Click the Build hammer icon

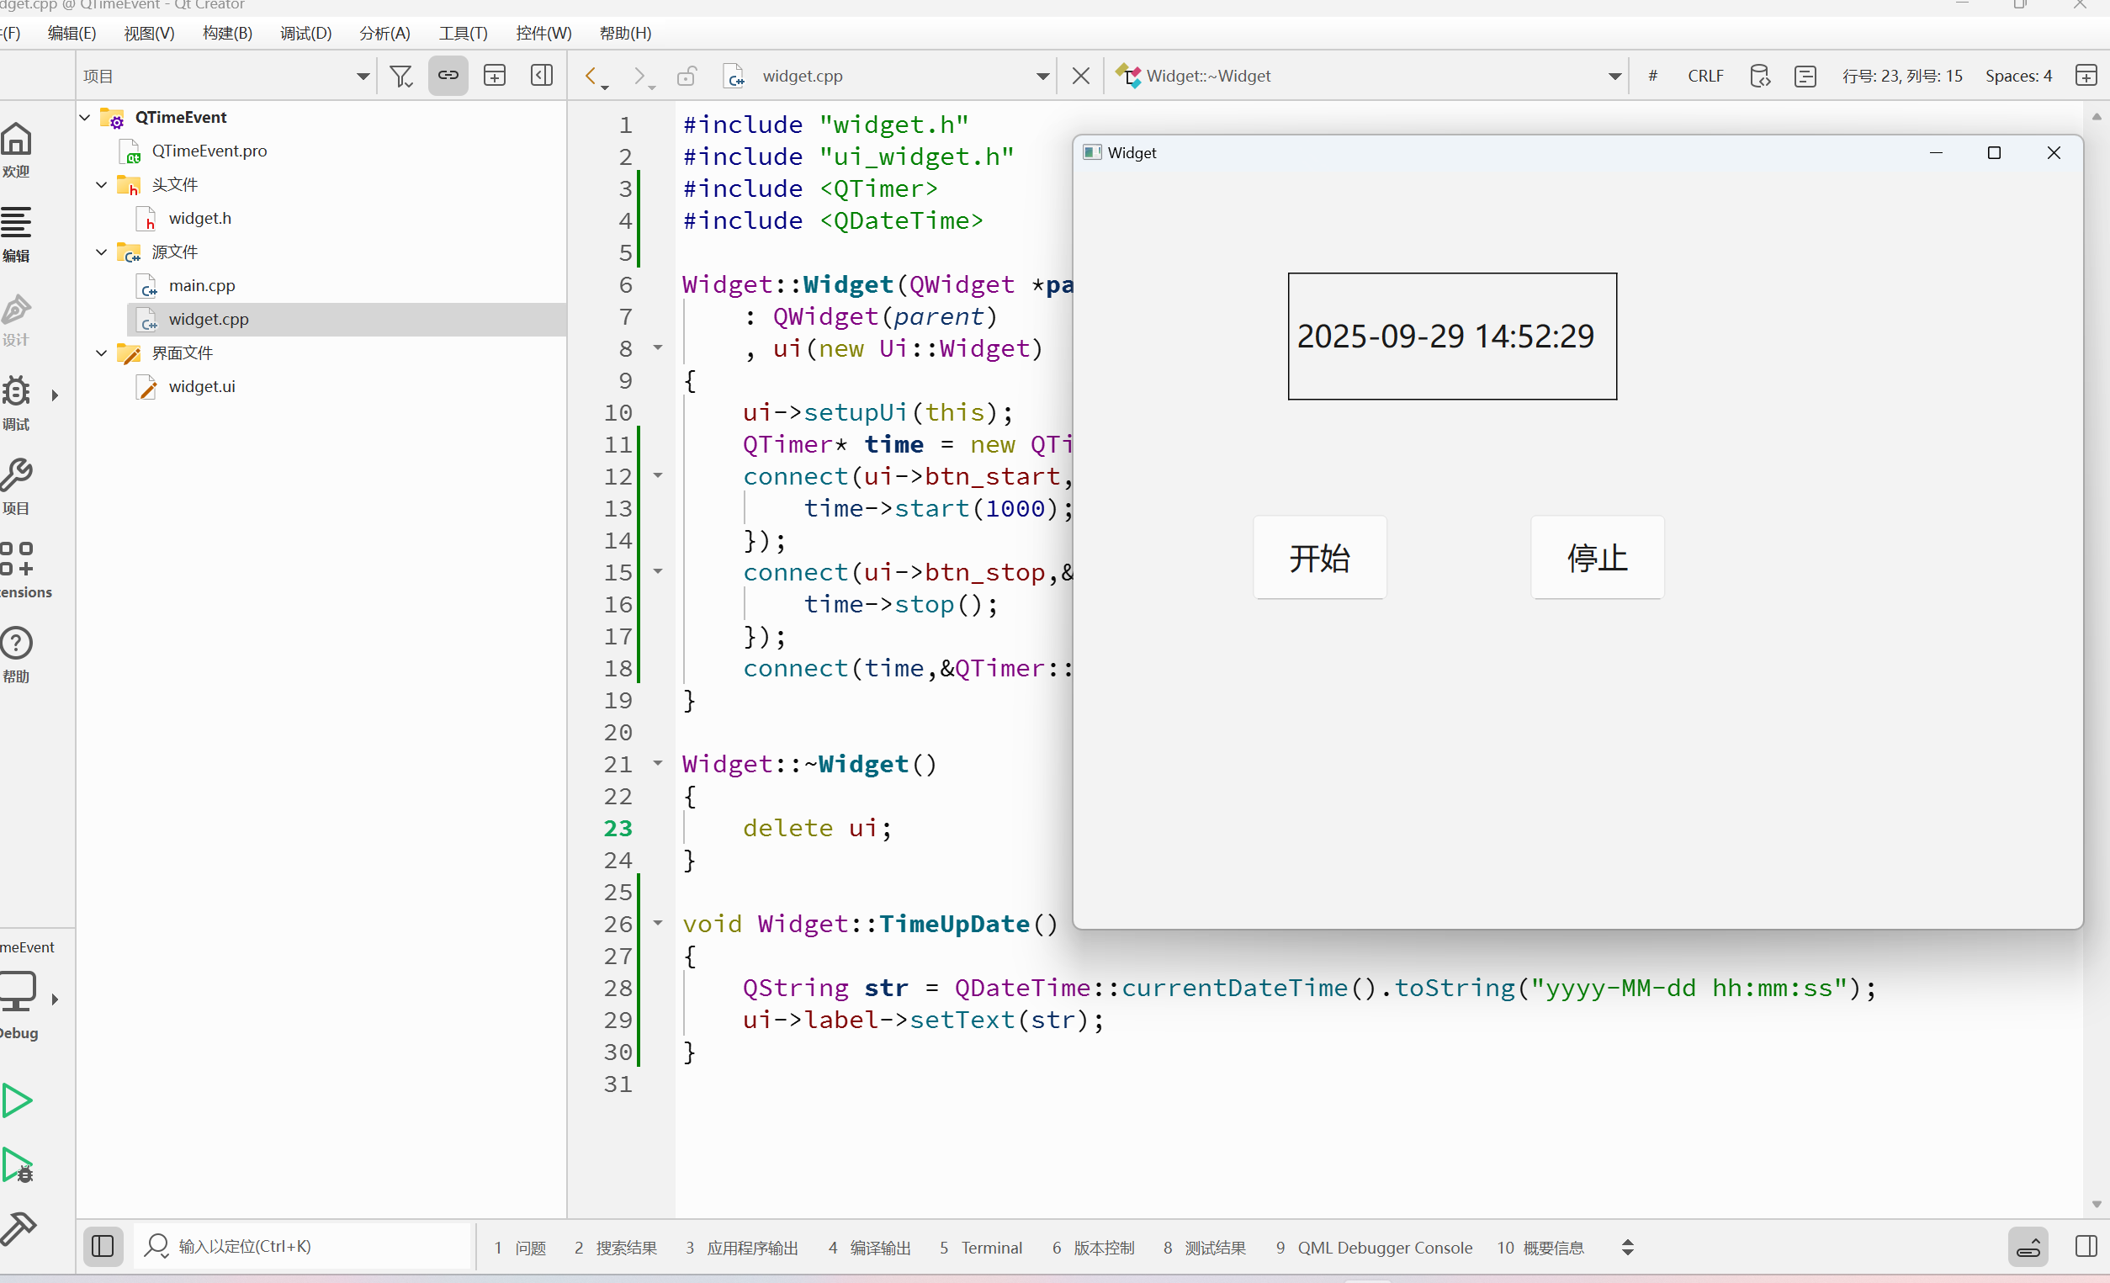17,1228
